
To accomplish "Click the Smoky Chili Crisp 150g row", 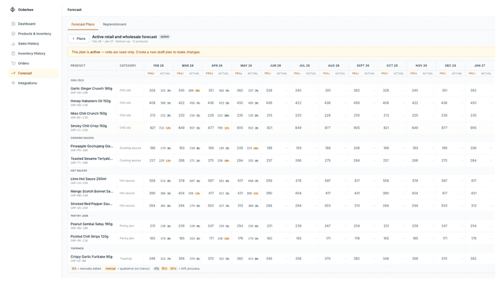I will [281, 128].
